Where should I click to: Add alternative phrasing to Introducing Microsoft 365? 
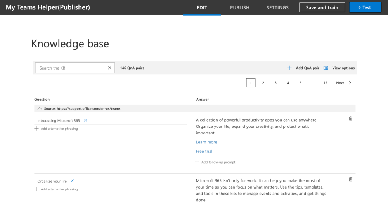point(59,128)
